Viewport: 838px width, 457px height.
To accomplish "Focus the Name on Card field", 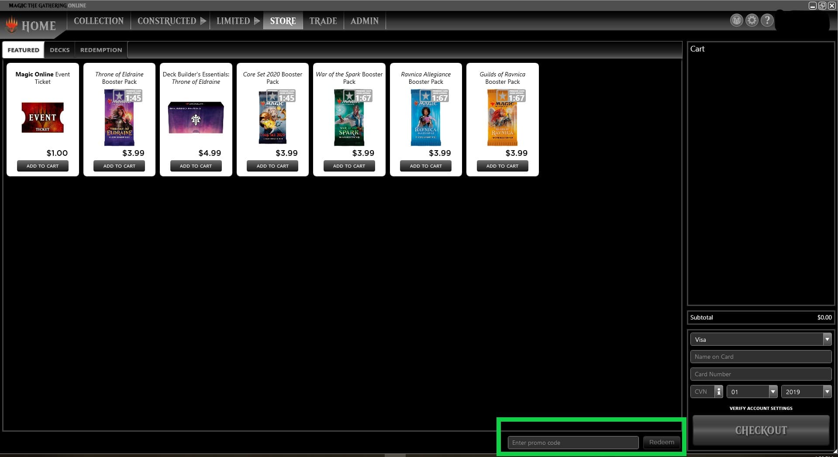I will tap(761, 357).
